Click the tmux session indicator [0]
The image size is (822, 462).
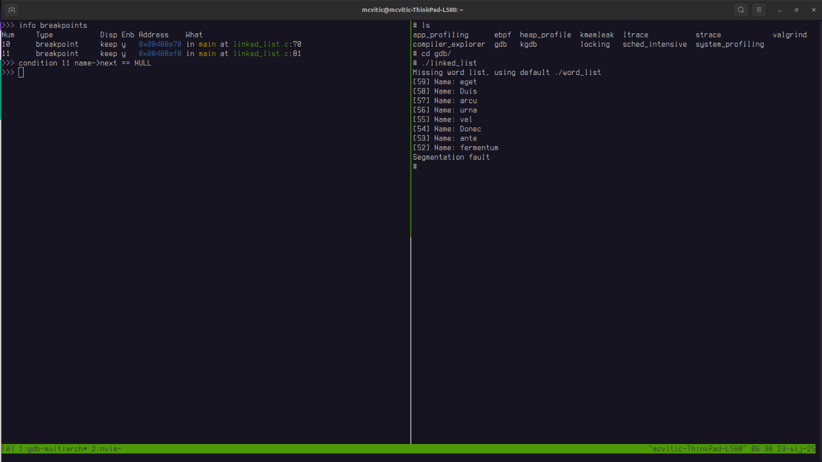(8, 449)
